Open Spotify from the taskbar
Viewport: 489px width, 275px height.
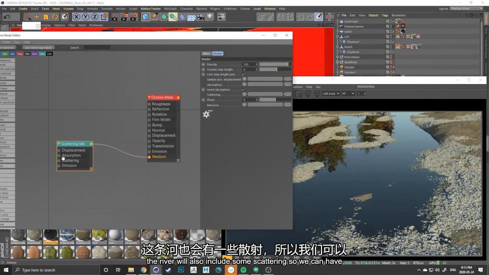[243, 270]
